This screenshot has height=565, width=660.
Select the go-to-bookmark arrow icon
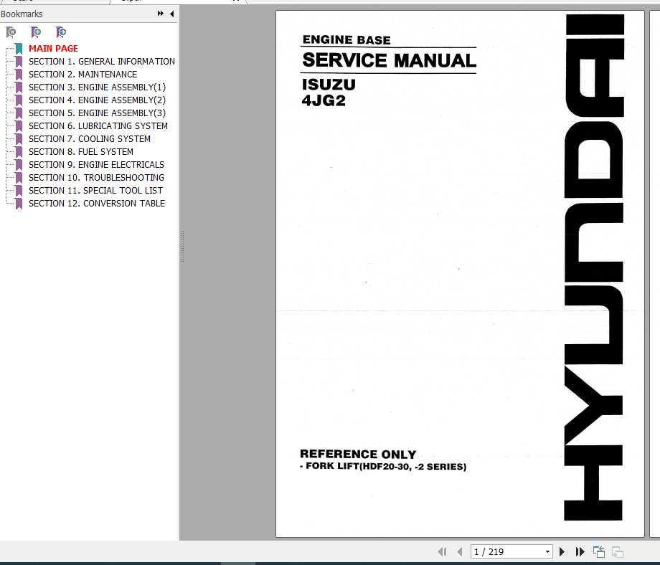(62, 33)
